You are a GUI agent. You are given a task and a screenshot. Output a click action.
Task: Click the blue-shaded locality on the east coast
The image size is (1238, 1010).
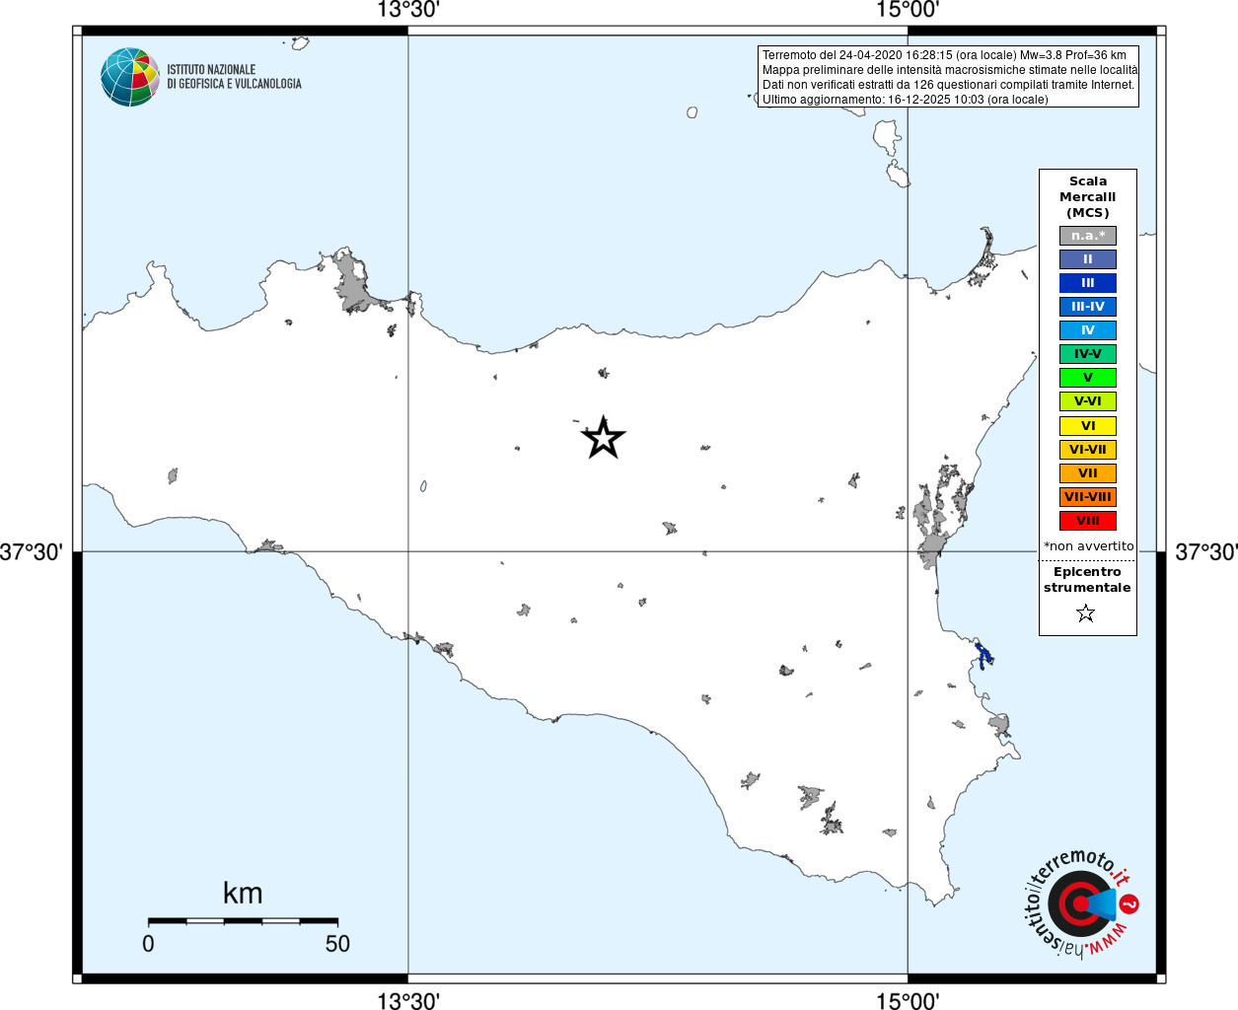[983, 654]
